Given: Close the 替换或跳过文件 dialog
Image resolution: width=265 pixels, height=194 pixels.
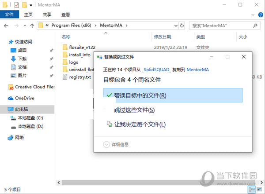Looking at the screenshot, I should coord(244,57).
